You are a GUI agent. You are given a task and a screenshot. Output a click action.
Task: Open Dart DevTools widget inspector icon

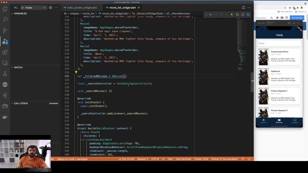pyautogui.click(x=248, y=14)
